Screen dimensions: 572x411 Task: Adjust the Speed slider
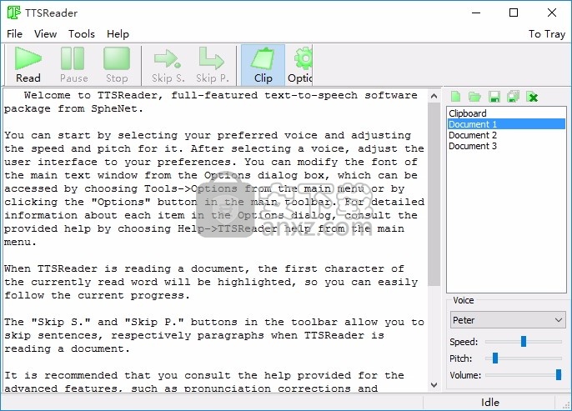pyautogui.click(x=524, y=341)
